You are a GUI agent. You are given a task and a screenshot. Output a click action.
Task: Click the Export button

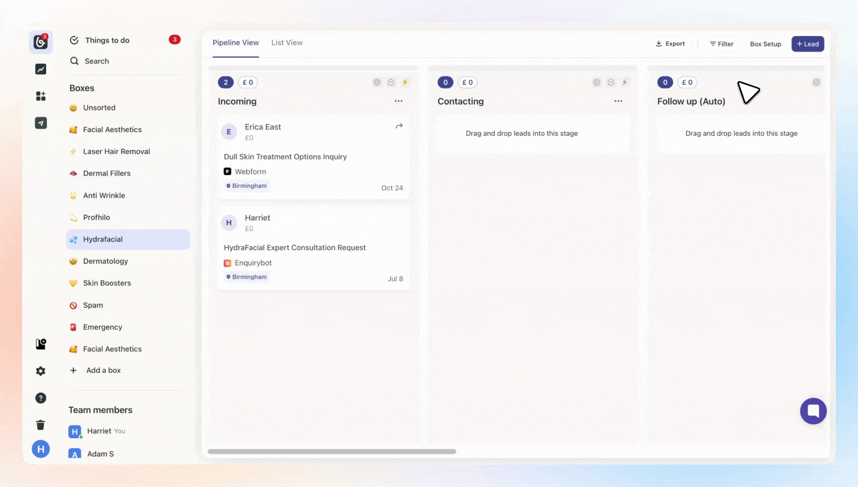pyautogui.click(x=670, y=44)
